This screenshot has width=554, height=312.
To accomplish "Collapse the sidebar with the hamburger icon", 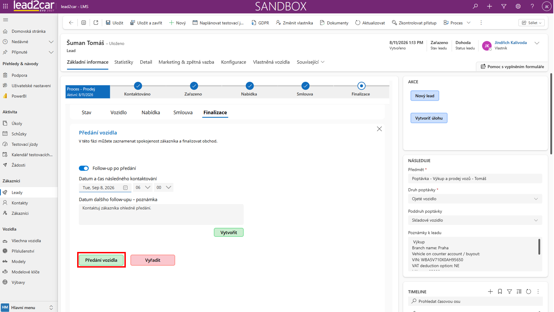I will (6, 20).
